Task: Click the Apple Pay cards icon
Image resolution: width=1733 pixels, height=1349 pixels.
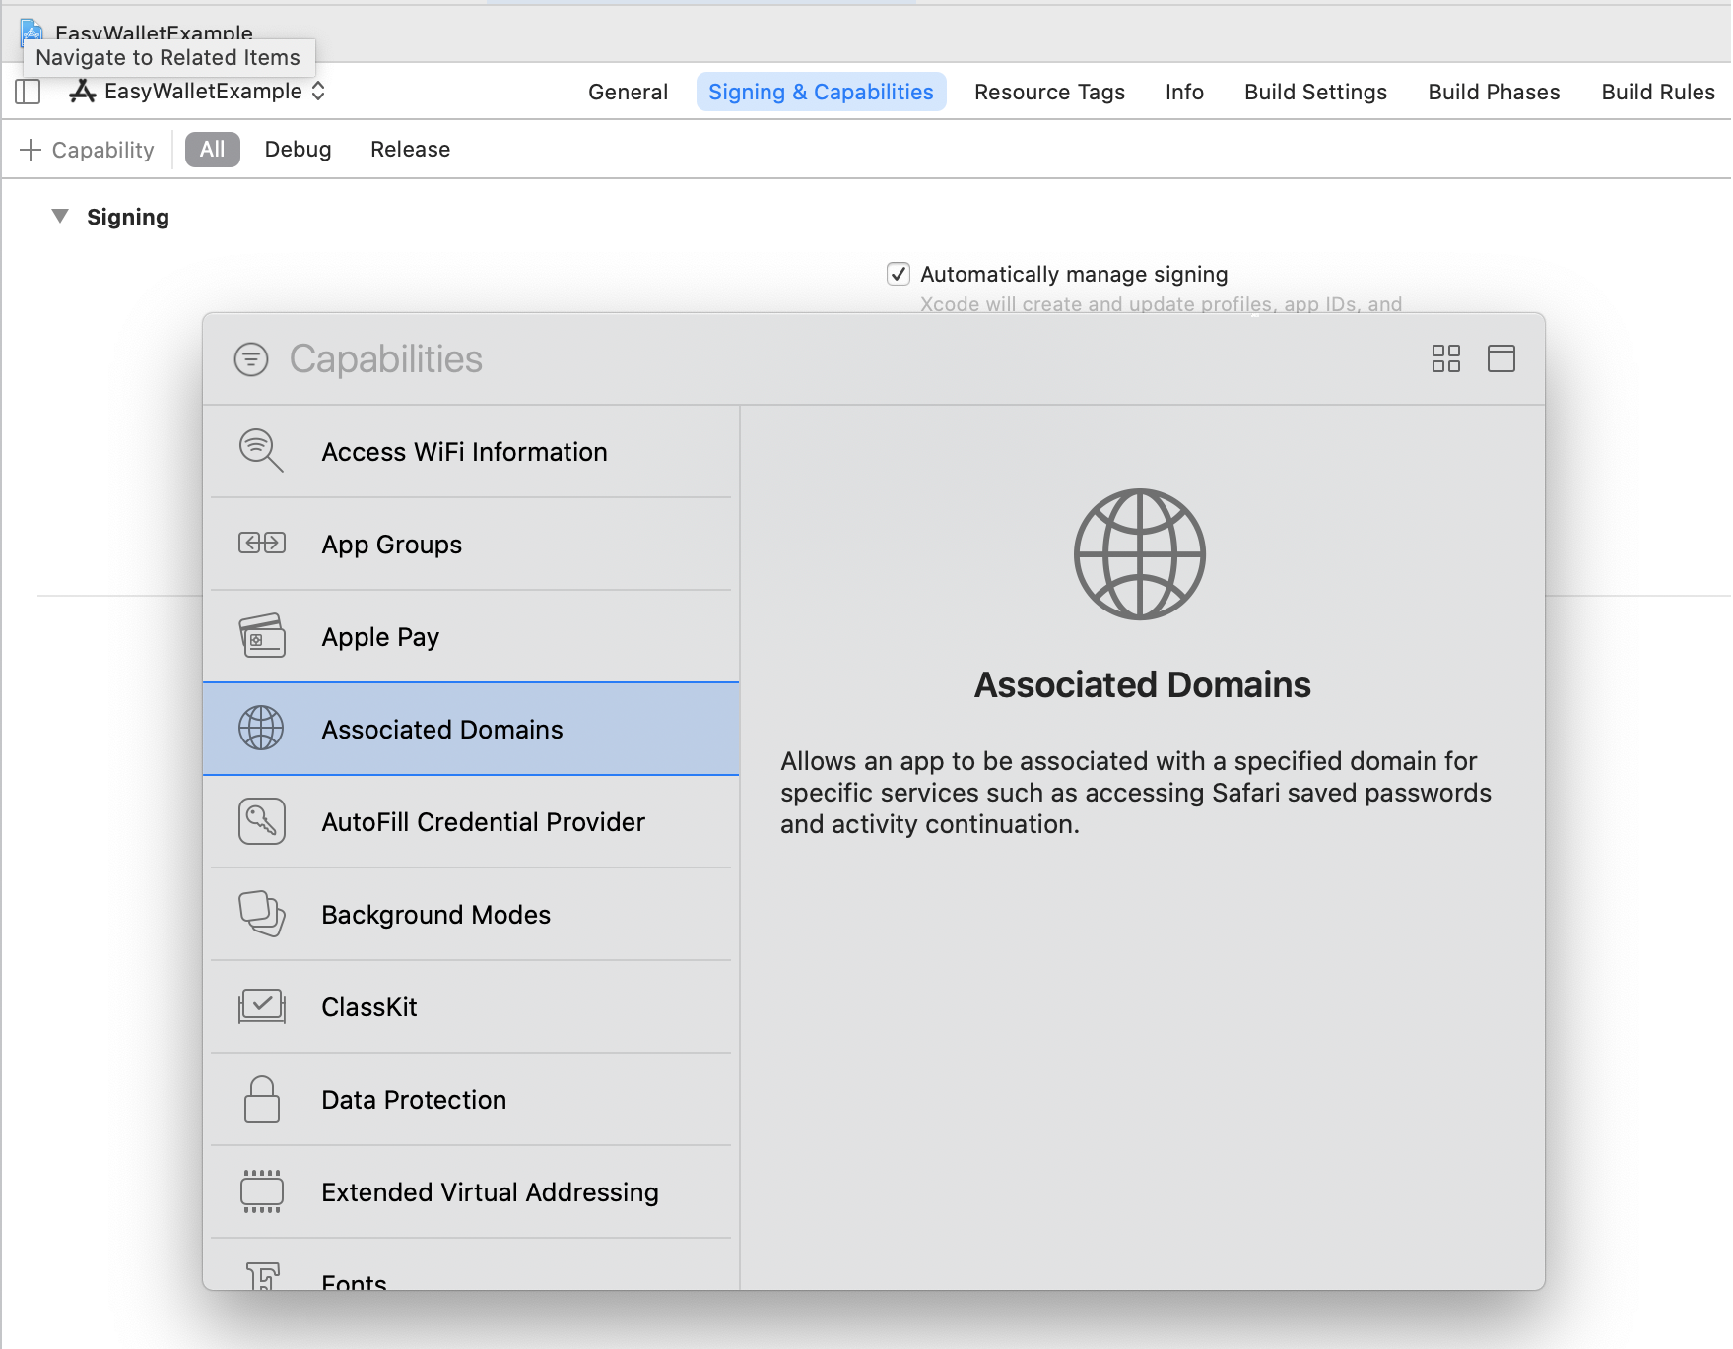Action: [261, 636]
